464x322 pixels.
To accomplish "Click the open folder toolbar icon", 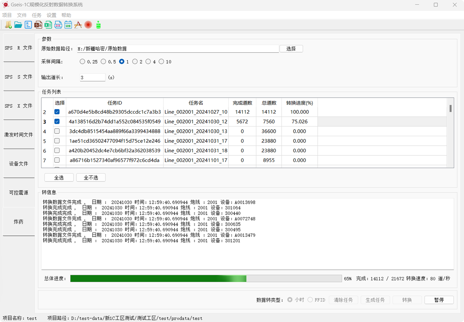I will pyautogui.click(x=18, y=25).
